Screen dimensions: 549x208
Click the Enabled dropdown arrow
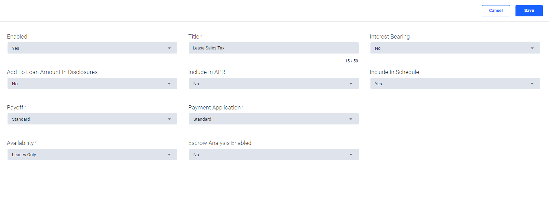coord(169,48)
